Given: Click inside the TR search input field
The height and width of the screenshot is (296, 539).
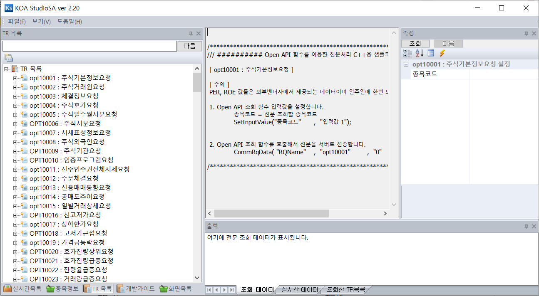Looking at the screenshot, I should (x=89, y=46).
